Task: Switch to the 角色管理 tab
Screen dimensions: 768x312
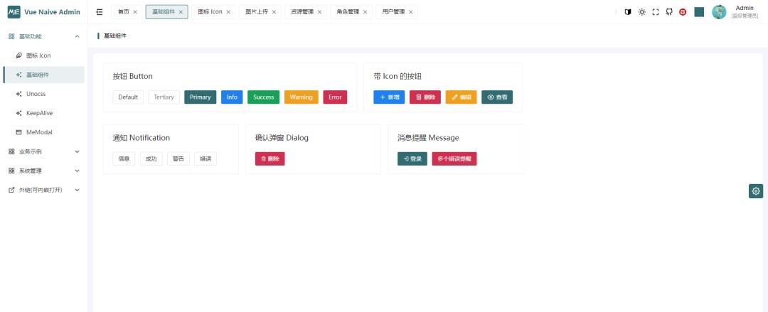Action: click(x=347, y=12)
